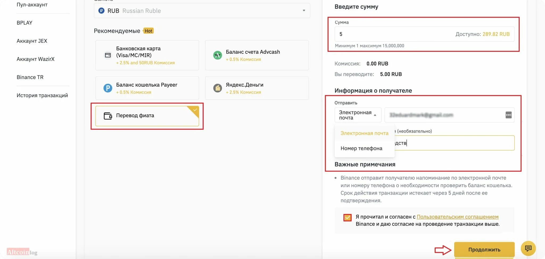Click the contacts icon in recipient field

click(508, 115)
